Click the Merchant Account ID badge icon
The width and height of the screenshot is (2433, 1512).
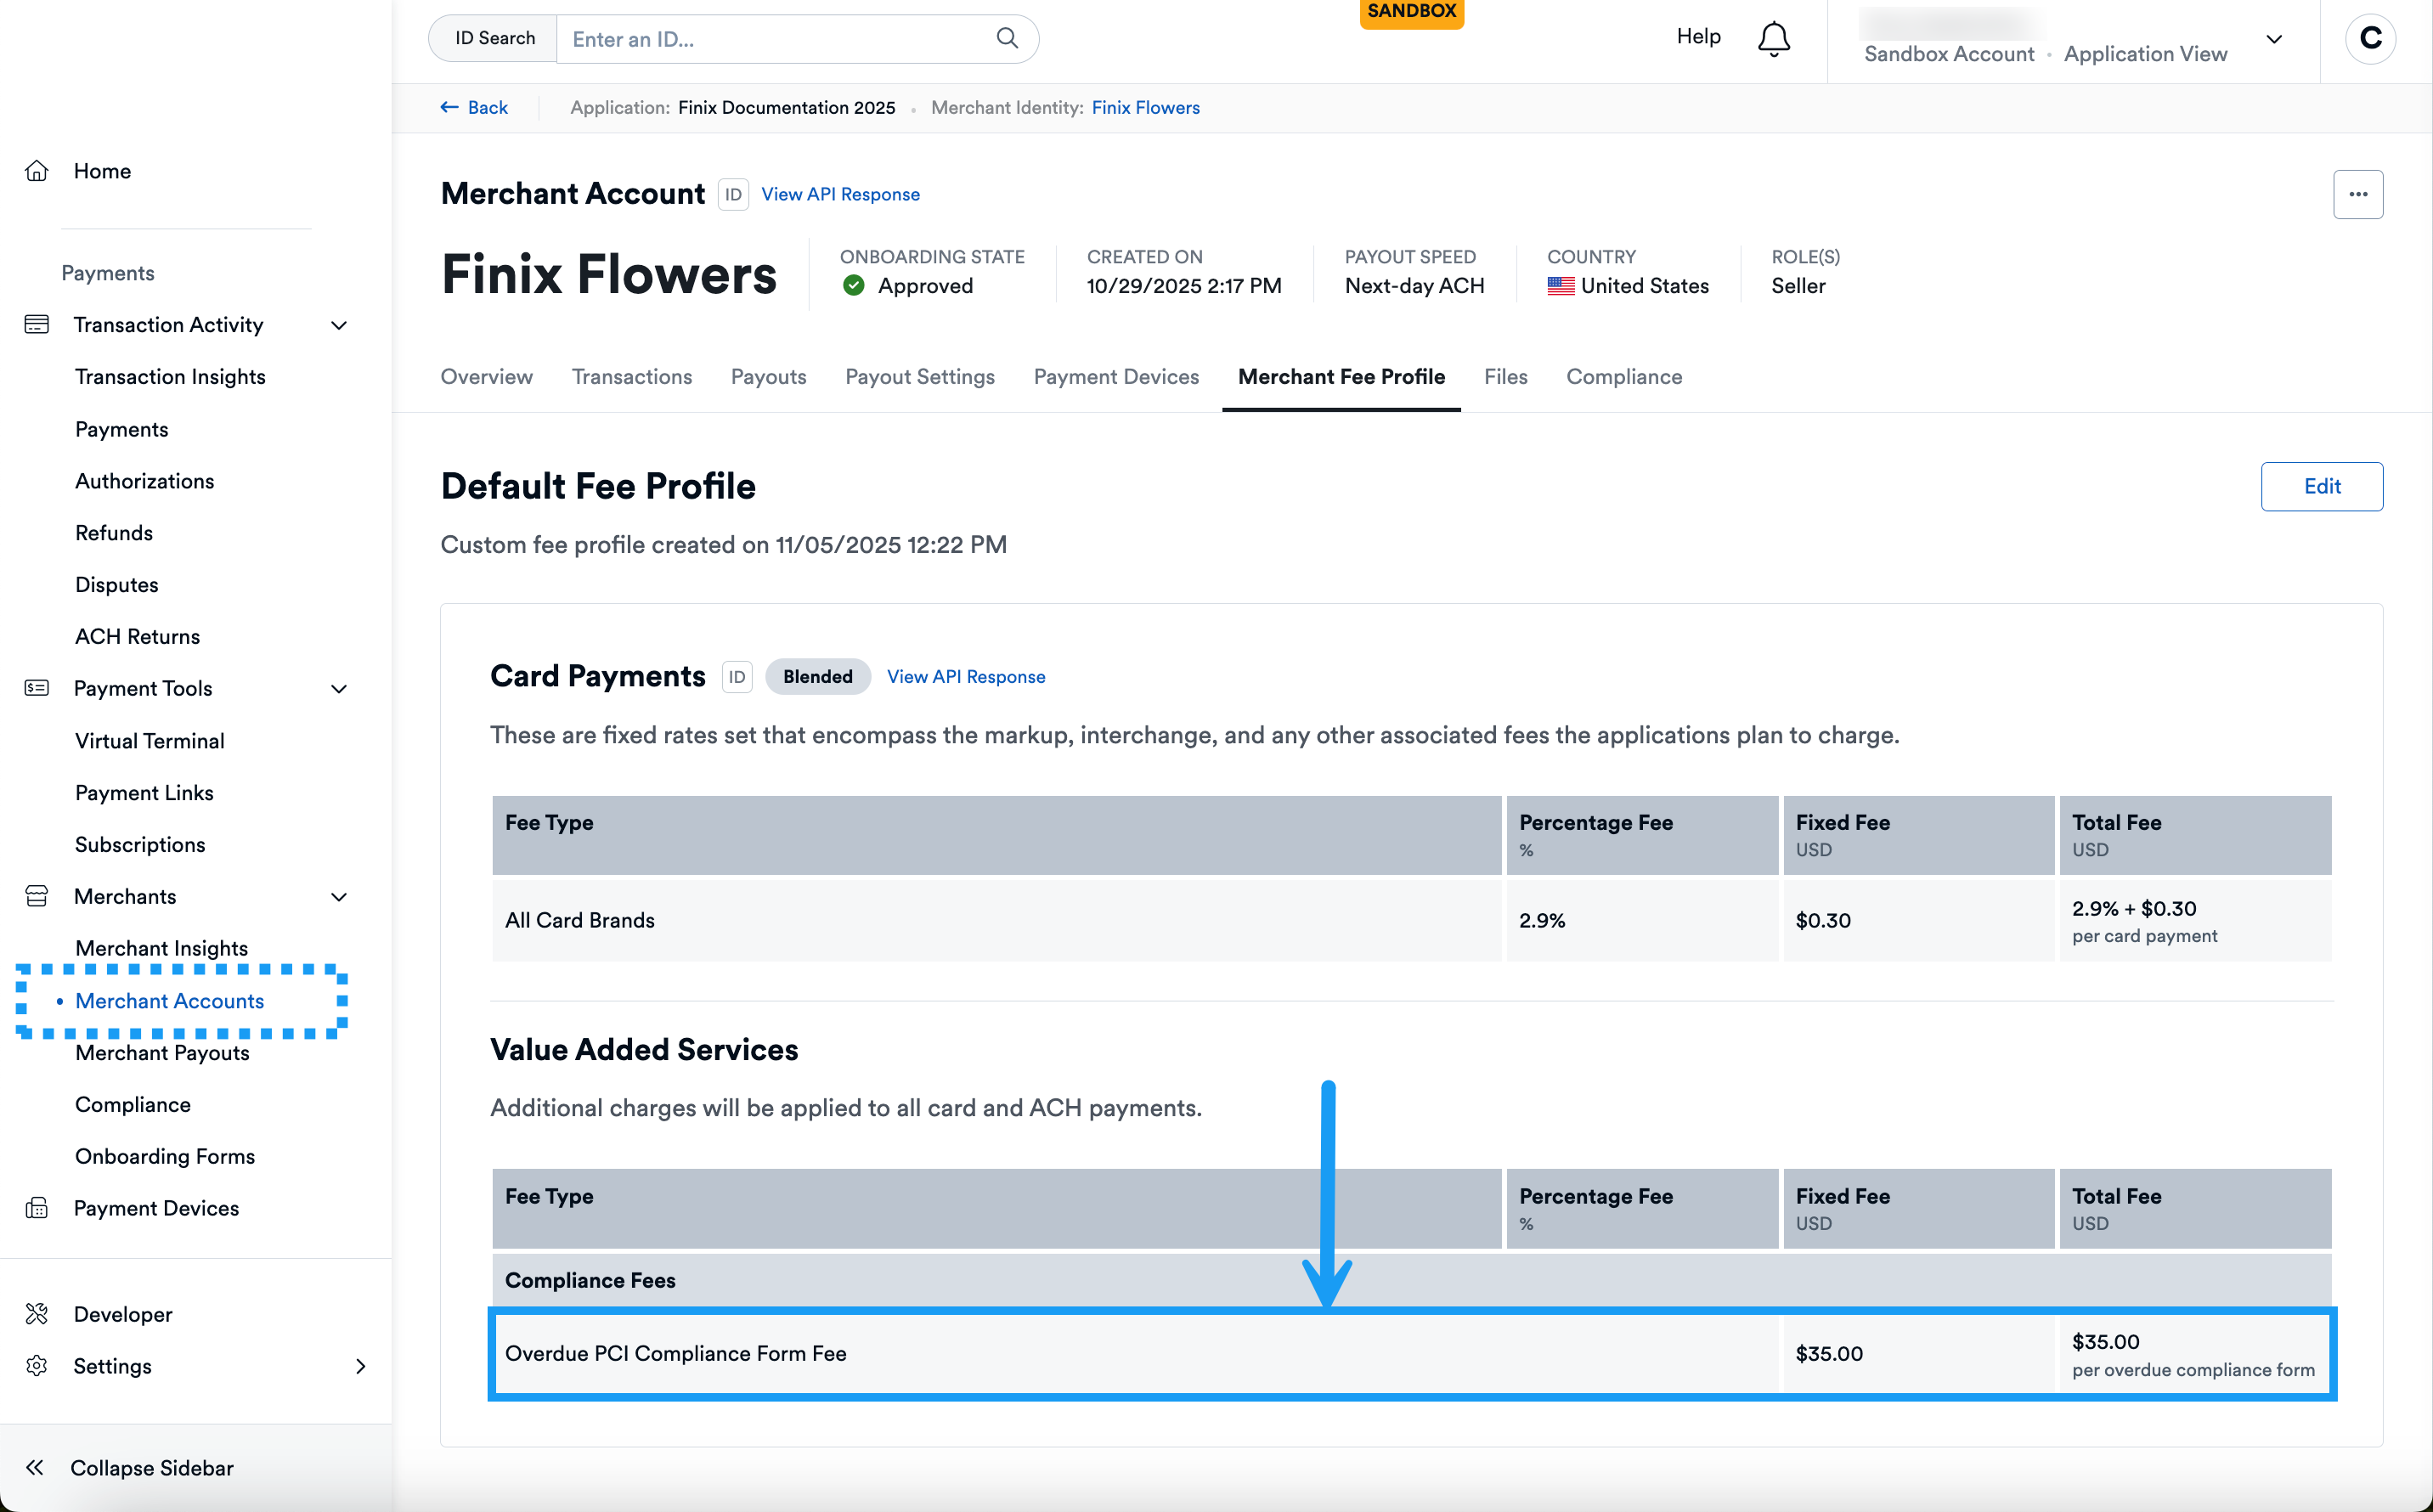point(733,194)
